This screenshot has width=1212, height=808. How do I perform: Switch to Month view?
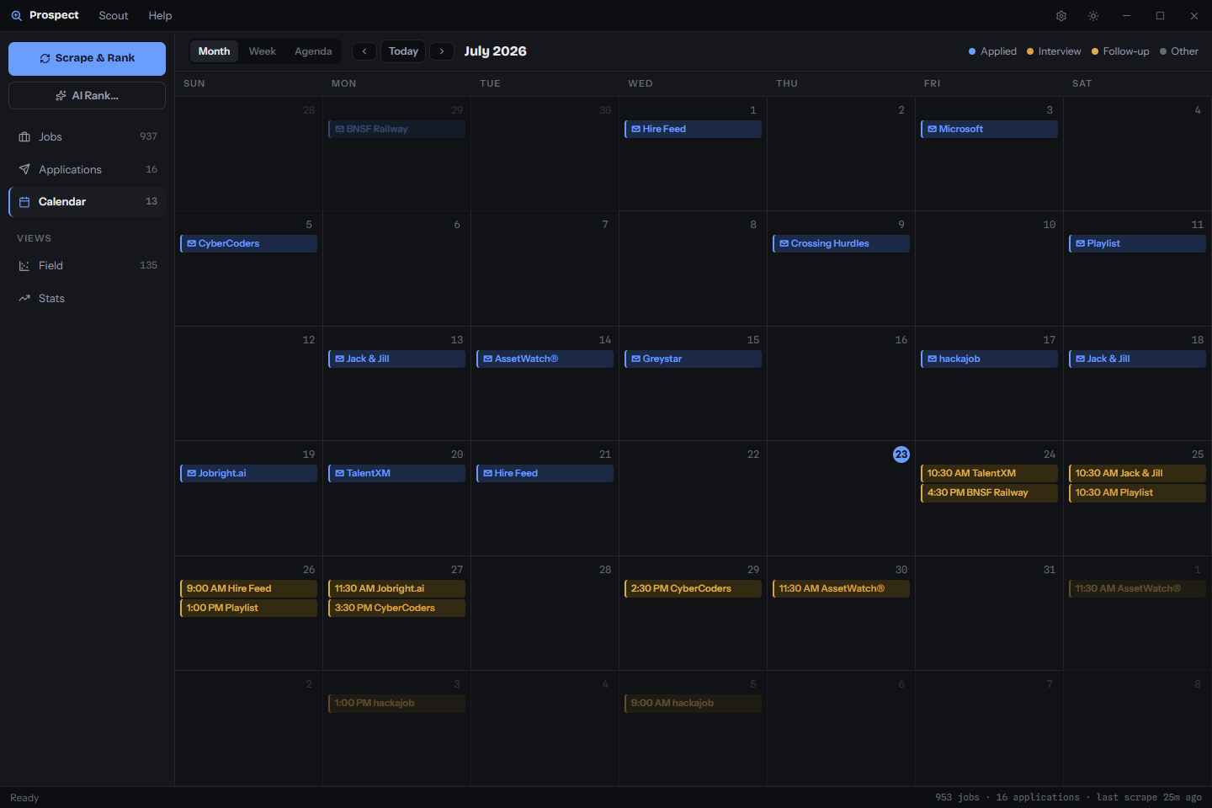tap(214, 51)
